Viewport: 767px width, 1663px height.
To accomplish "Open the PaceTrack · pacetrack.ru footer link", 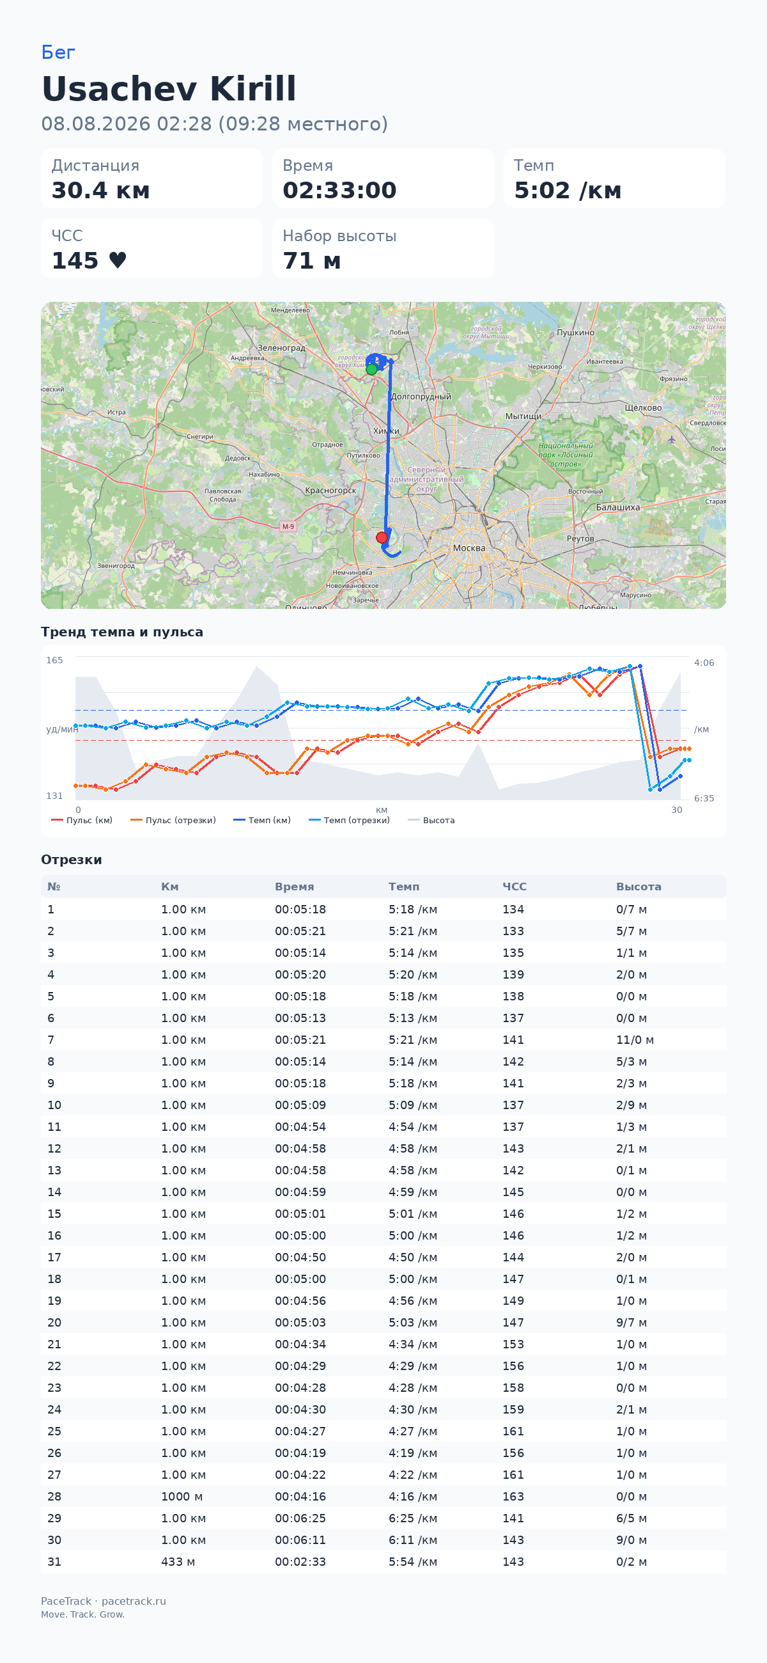I will tap(103, 1600).
